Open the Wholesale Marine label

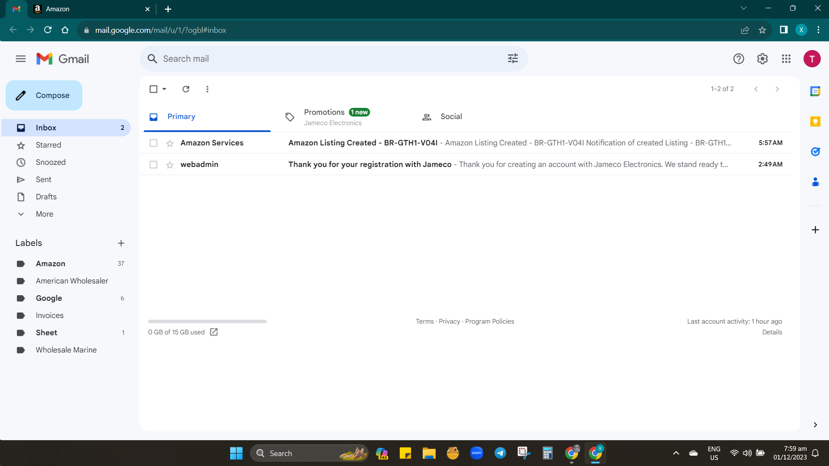pos(66,350)
